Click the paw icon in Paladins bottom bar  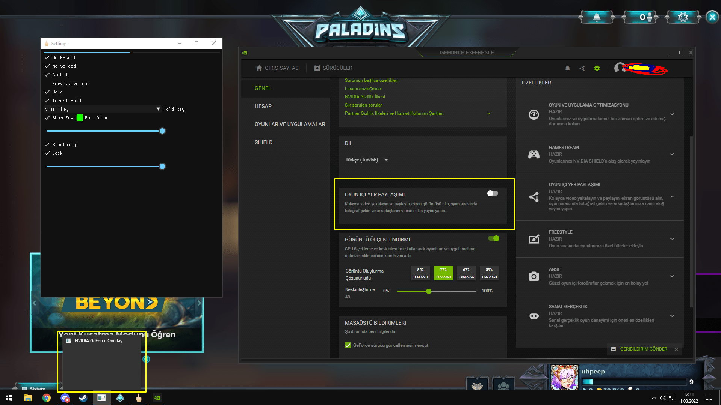click(x=503, y=385)
